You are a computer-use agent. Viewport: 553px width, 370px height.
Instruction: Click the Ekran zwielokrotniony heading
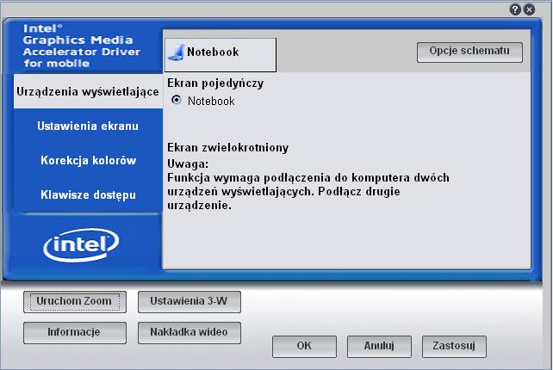227,147
